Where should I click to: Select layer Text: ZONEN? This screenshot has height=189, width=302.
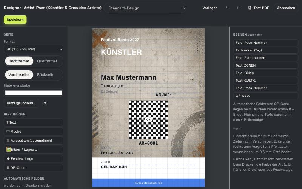pyautogui.click(x=266, y=65)
